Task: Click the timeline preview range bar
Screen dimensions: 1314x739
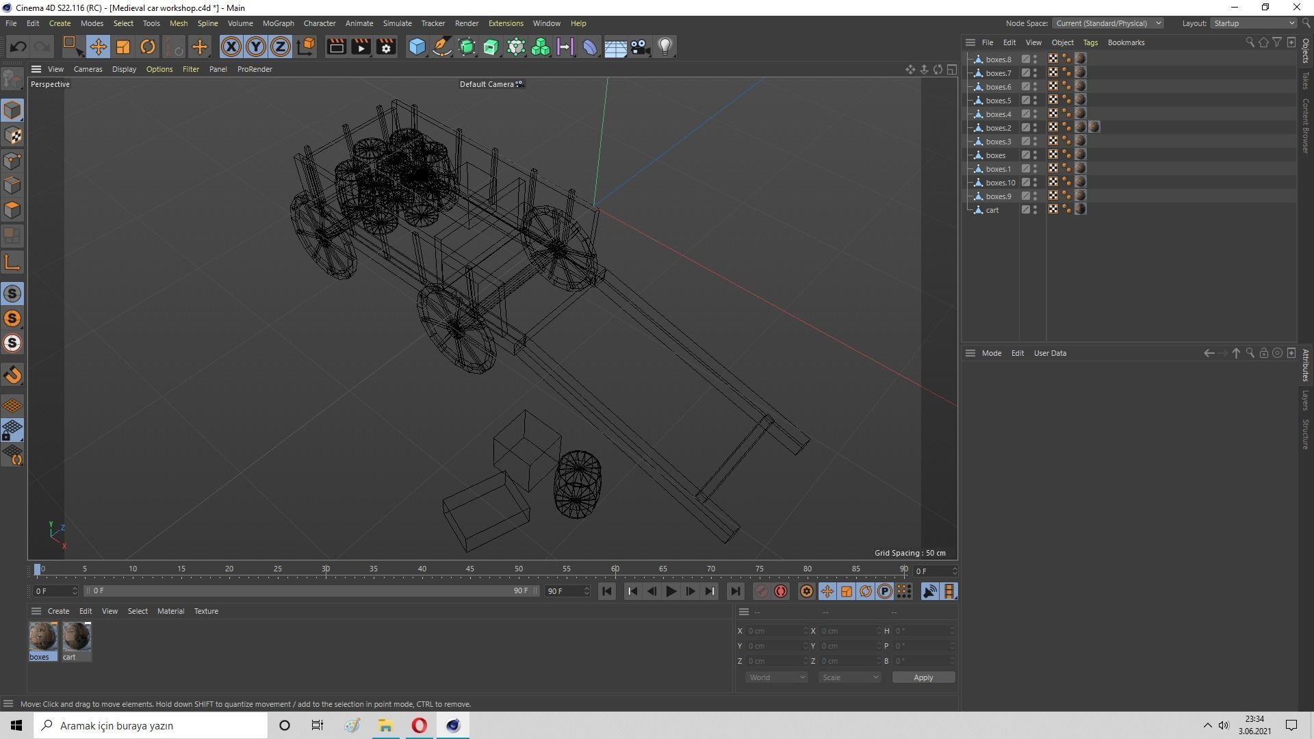Action: pyautogui.click(x=311, y=591)
